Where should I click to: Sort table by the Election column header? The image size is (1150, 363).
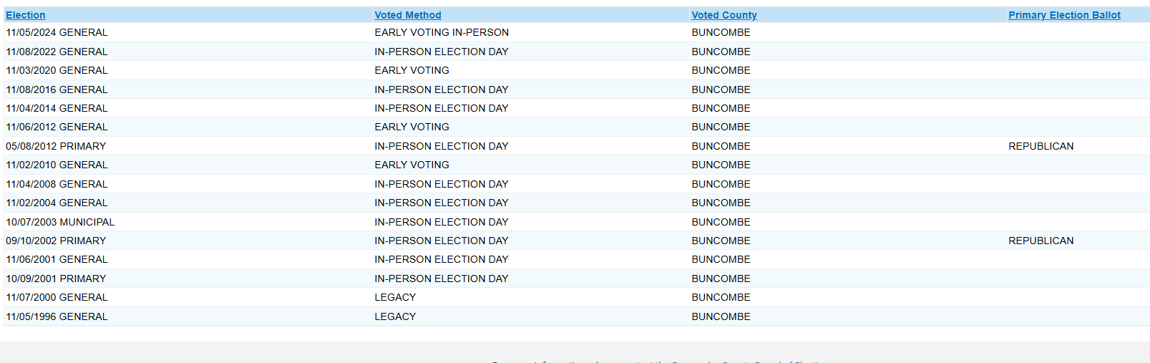coord(26,15)
